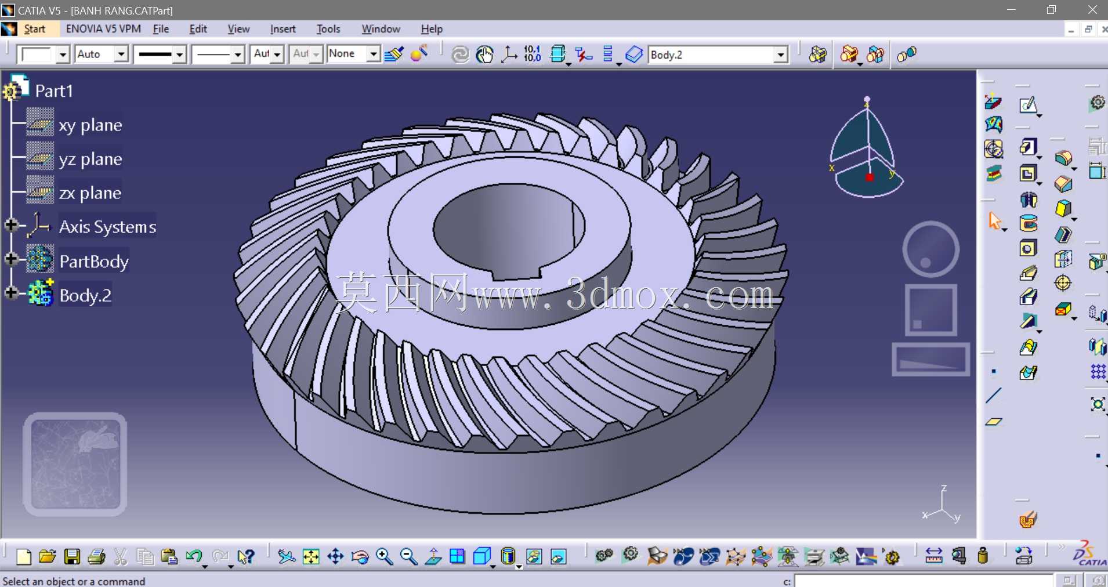Open the ENOVIA V5 VPM menu
Image resolution: width=1108 pixels, height=587 pixels.
(x=103, y=29)
